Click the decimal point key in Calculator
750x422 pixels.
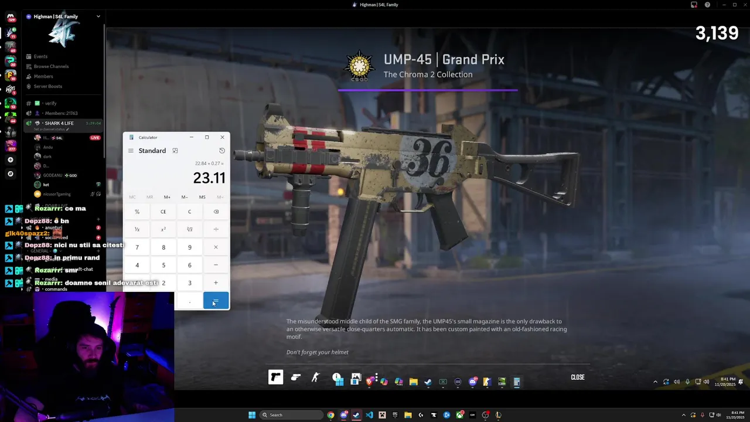[x=189, y=301]
